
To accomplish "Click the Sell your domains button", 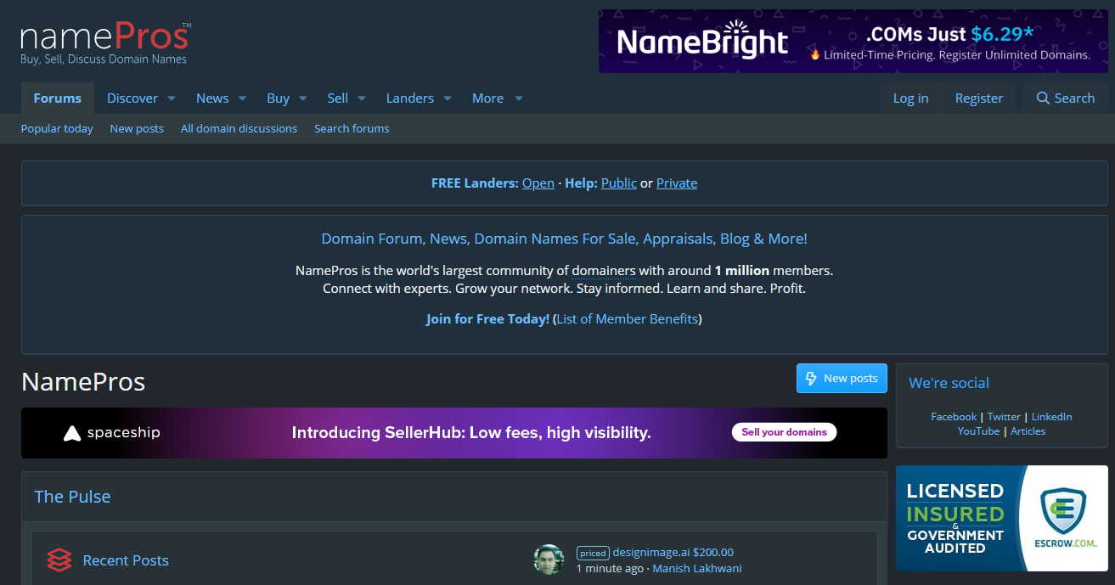I will pyautogui.click(x=784, y=432).
